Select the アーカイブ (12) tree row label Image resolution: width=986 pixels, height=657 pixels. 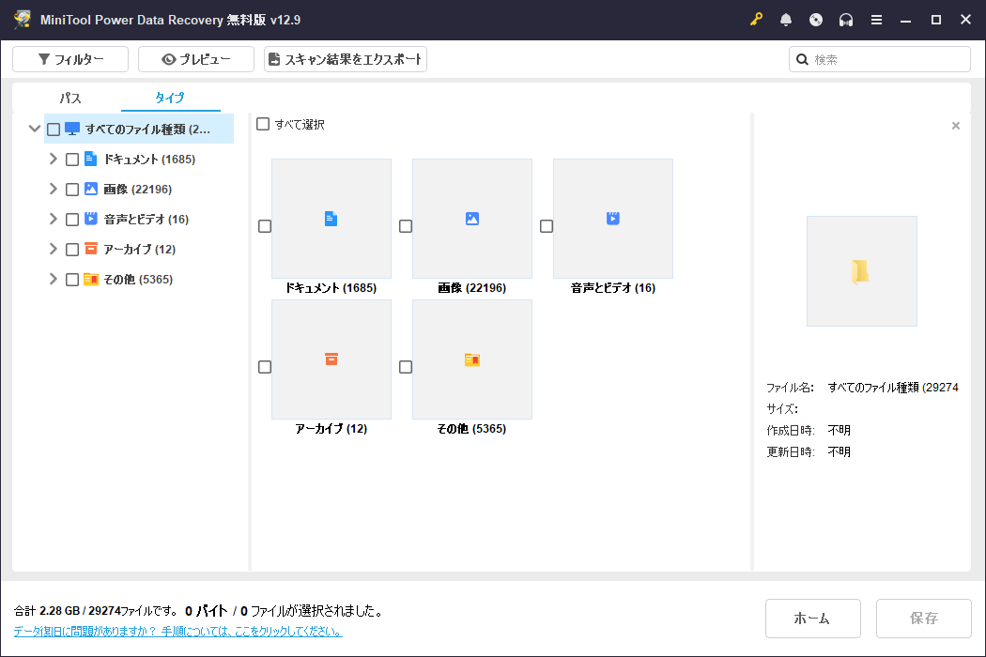140,250
